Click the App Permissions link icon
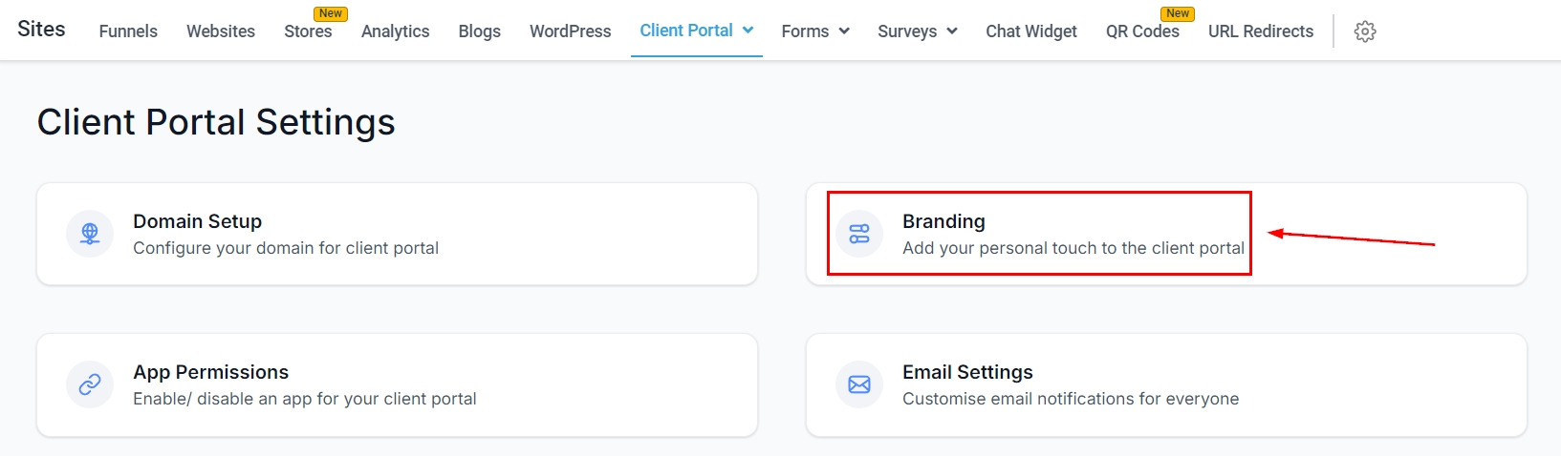Viewport: 1561px width, 456px height. click(90, 384)
